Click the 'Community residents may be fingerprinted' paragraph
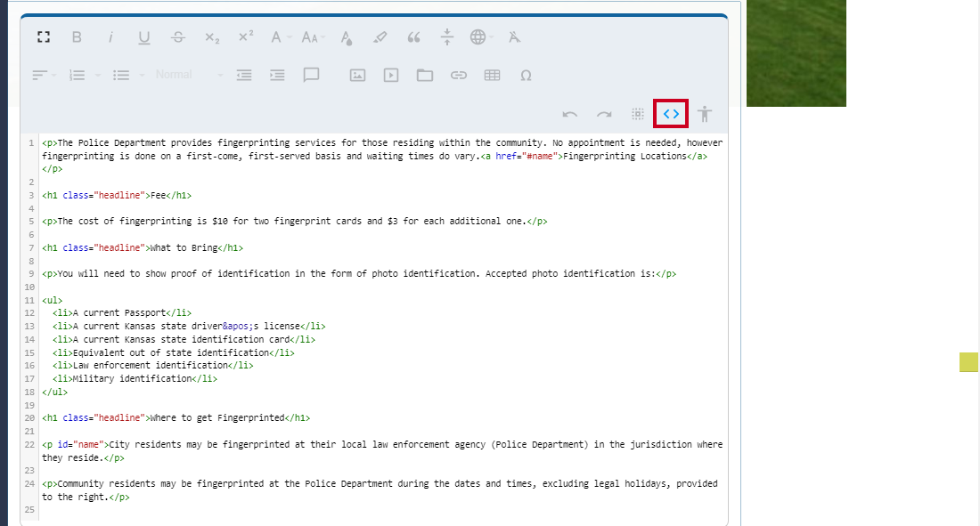The width and height of the screenshot is (980, 526). [380, 490]
